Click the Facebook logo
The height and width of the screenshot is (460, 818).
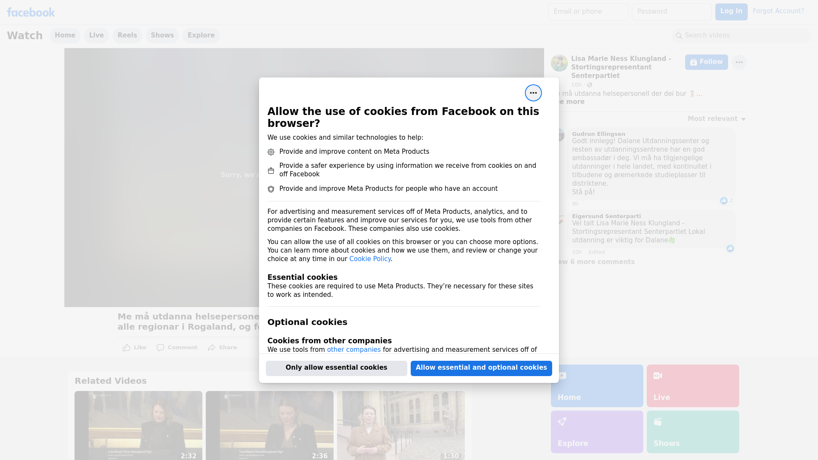click(31, 12)
